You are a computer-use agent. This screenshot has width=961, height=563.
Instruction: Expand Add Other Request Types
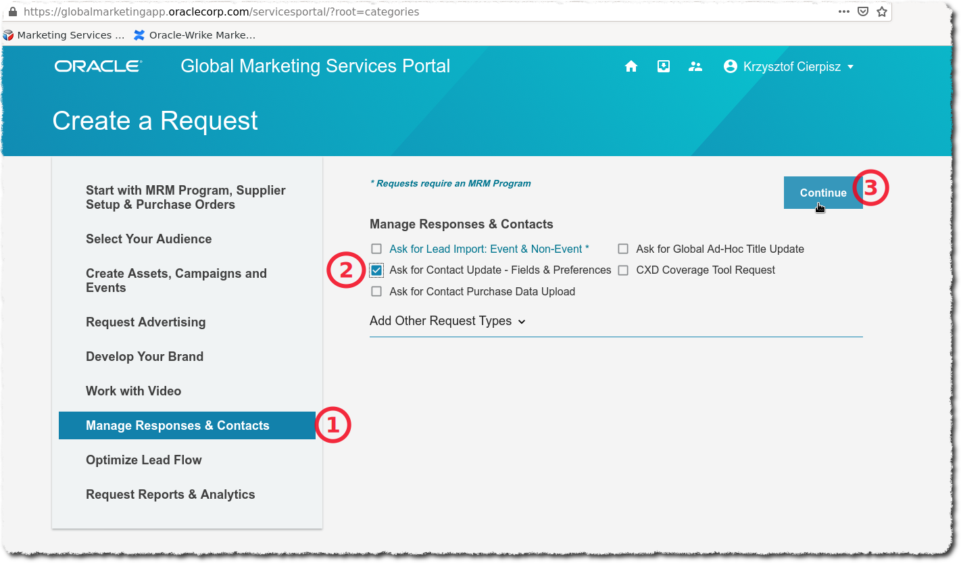pos(447,321)
